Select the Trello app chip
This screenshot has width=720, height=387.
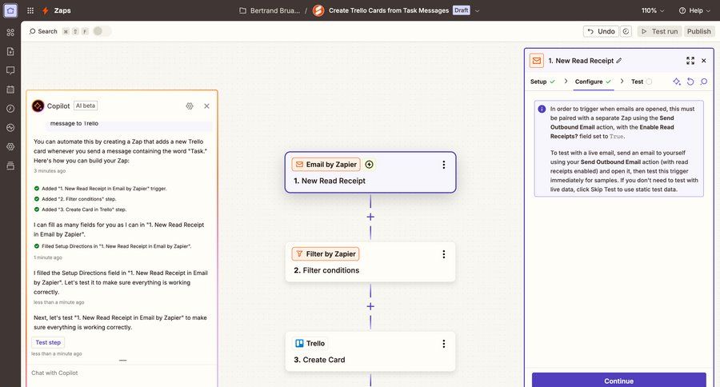(310, 343)
